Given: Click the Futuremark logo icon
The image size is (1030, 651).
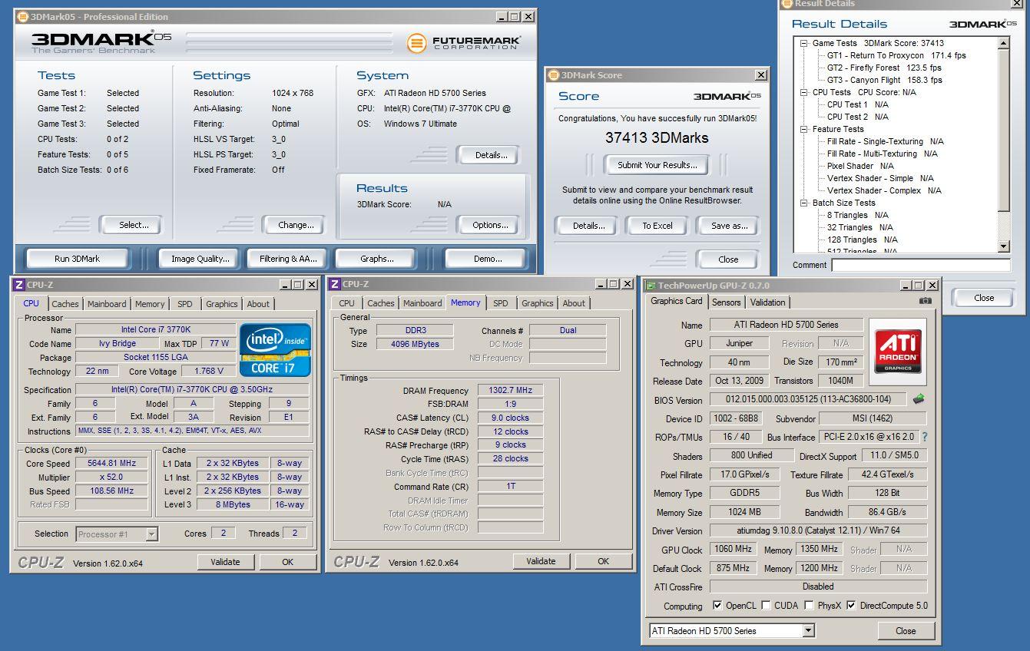Looking at the screenshot, I should pyautogui.click(x=416, y=43).
